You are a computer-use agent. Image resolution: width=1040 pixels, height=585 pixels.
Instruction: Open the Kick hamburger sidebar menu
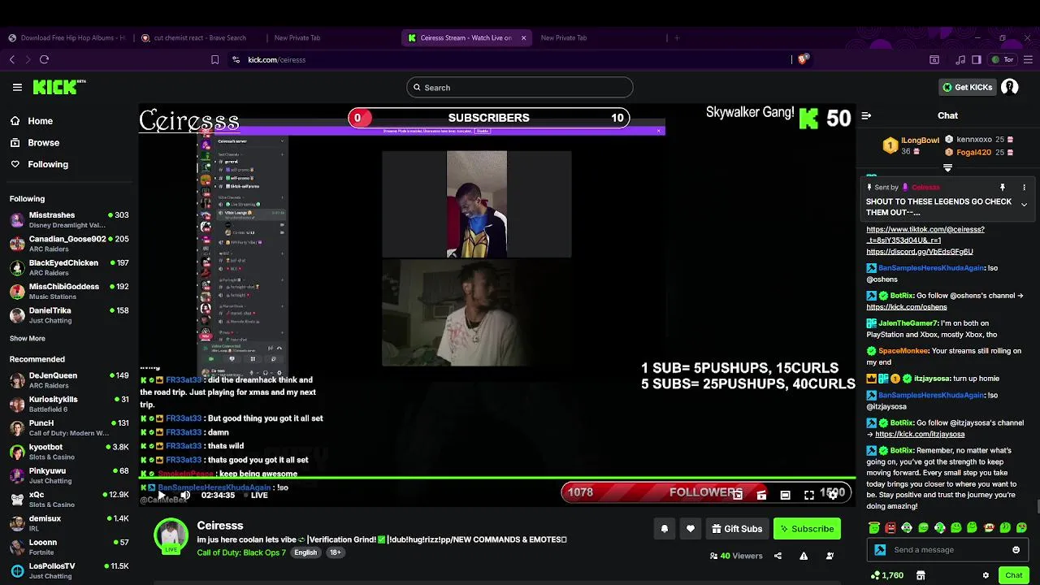tap(17, 87)
